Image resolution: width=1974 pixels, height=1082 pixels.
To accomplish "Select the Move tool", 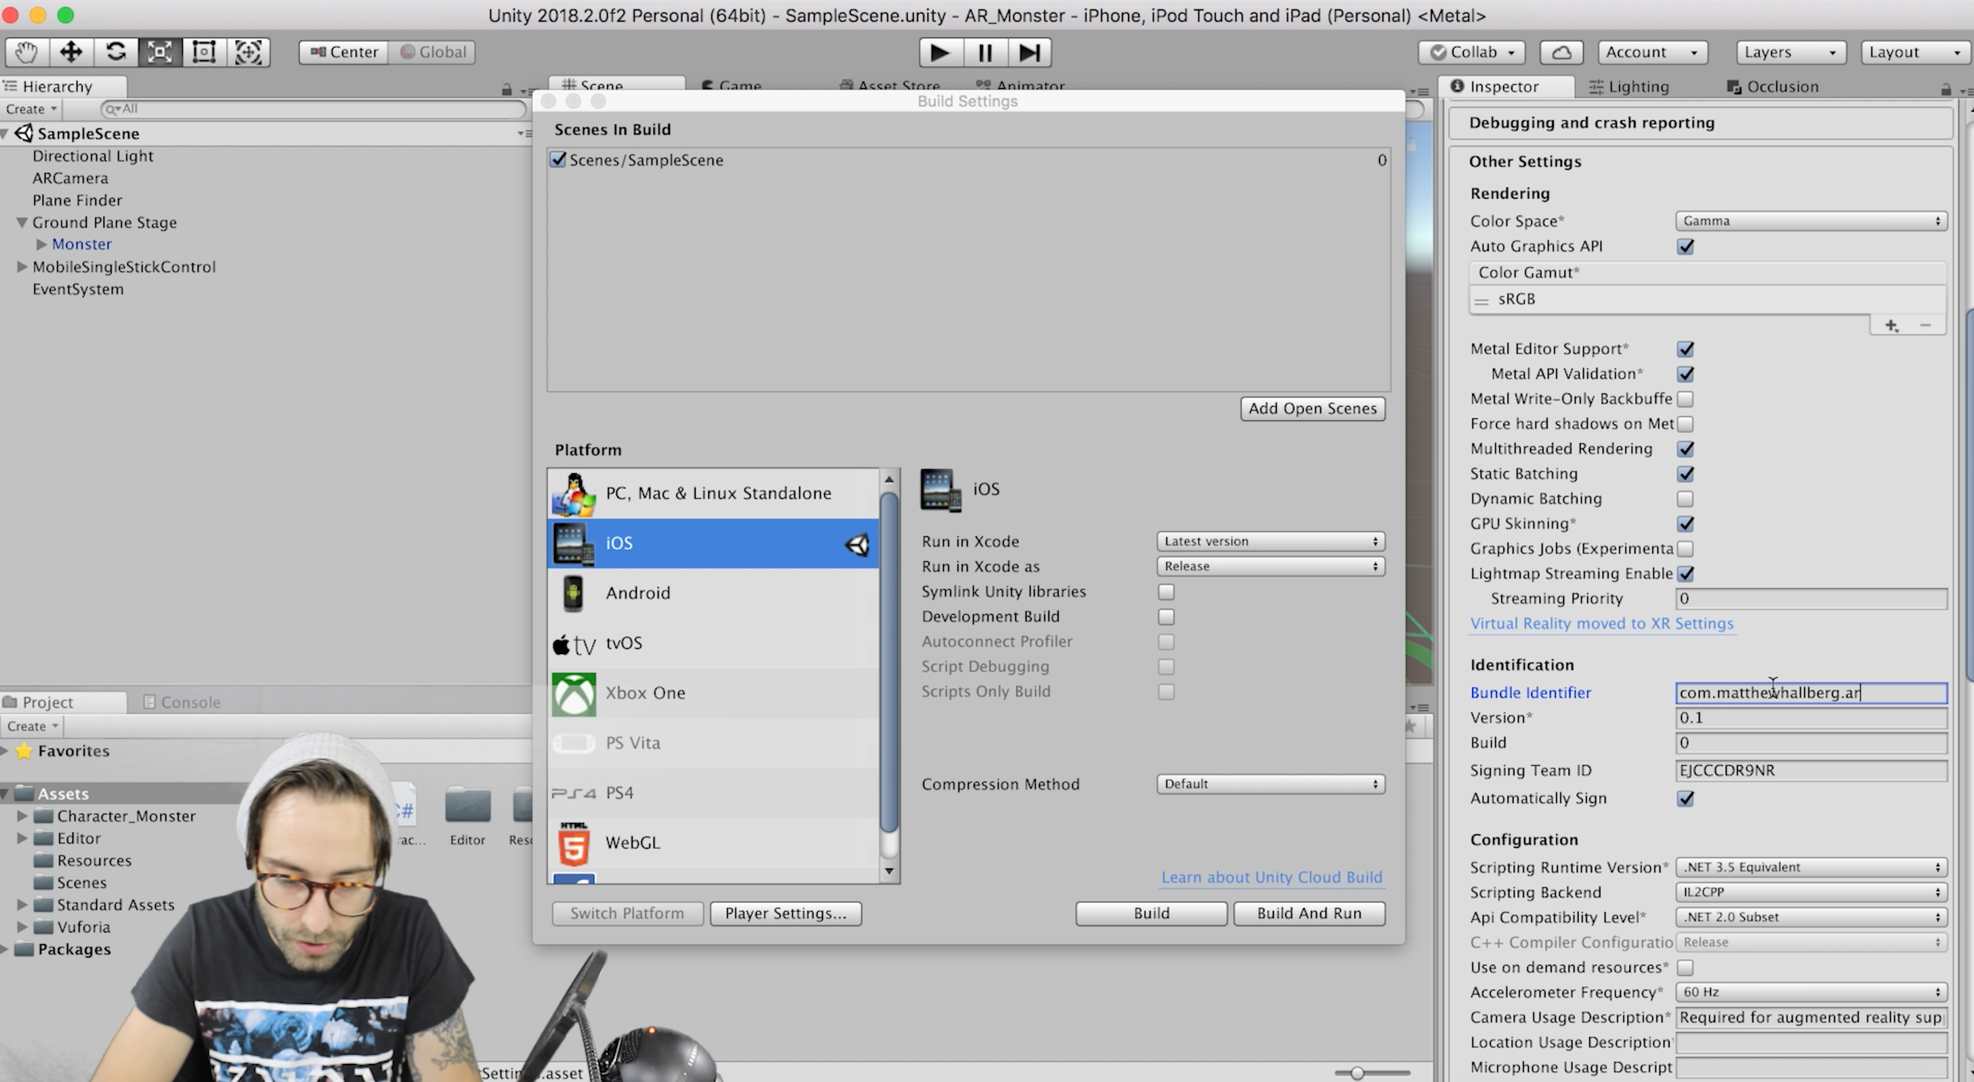I will click(71, 52).
